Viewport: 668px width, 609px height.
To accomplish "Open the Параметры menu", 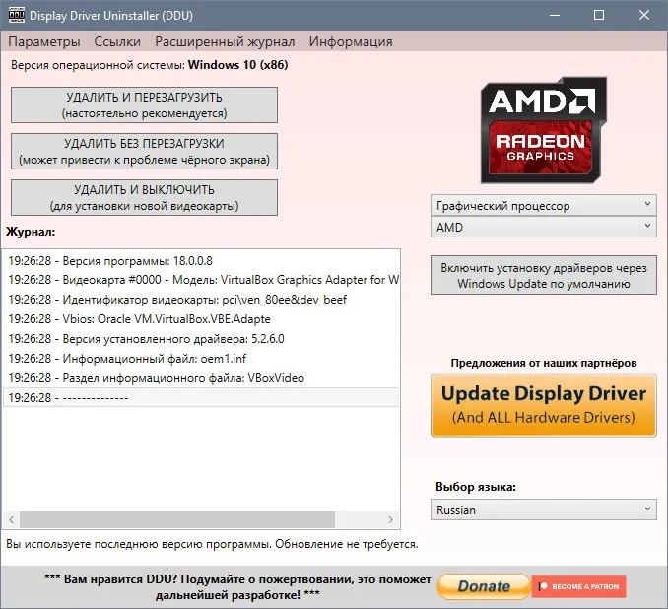I will [44, 41].
